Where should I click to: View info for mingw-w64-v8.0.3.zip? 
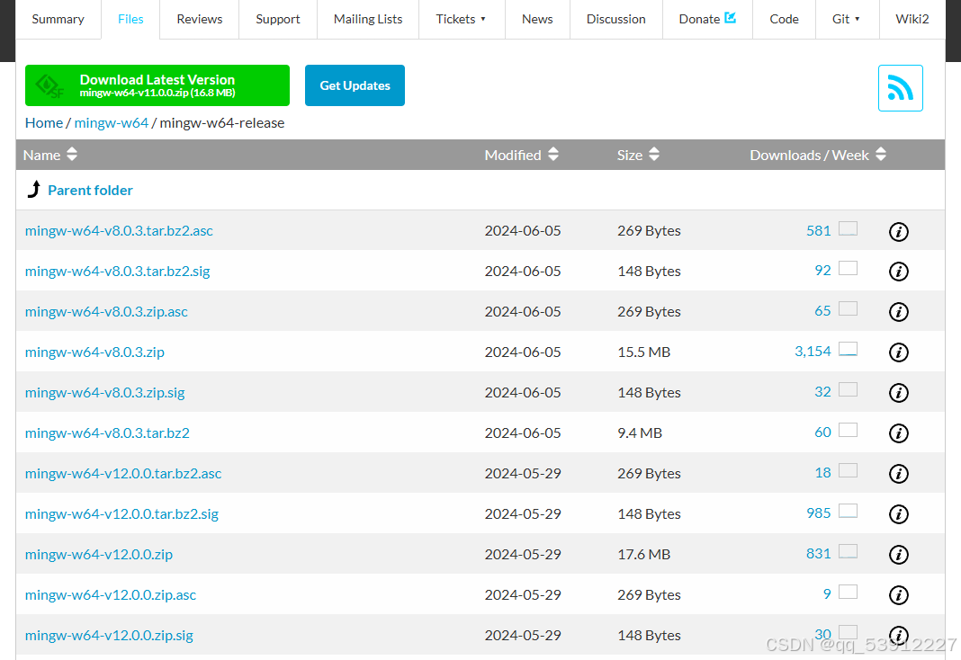(899, 352)
